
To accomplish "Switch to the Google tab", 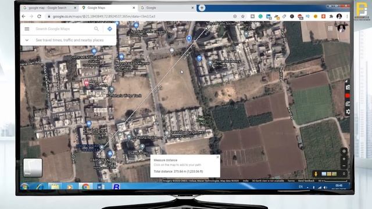I will [x=167, y=8].
